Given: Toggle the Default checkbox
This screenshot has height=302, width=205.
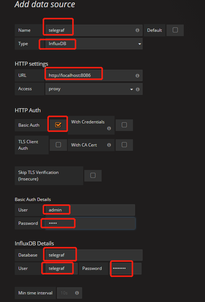Looking at the screenshot, I should [175, 30].
